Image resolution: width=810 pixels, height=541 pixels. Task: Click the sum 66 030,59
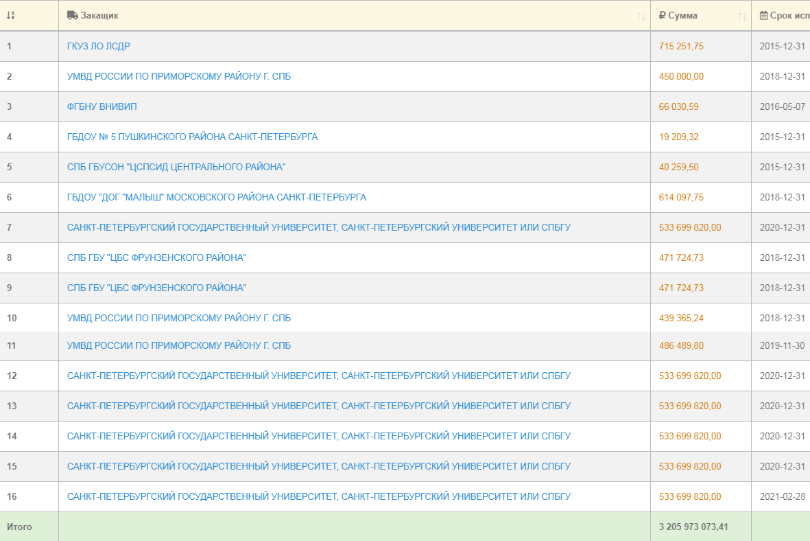click(x=678, y=106)
